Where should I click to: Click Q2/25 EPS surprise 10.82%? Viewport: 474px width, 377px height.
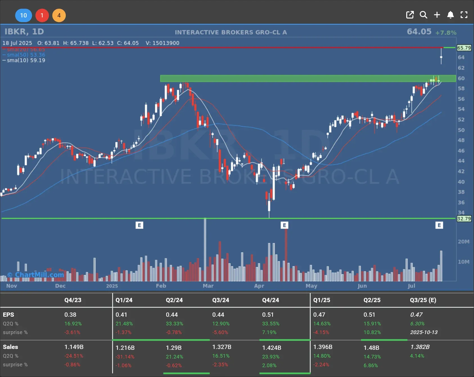click(x=372, y=332)
